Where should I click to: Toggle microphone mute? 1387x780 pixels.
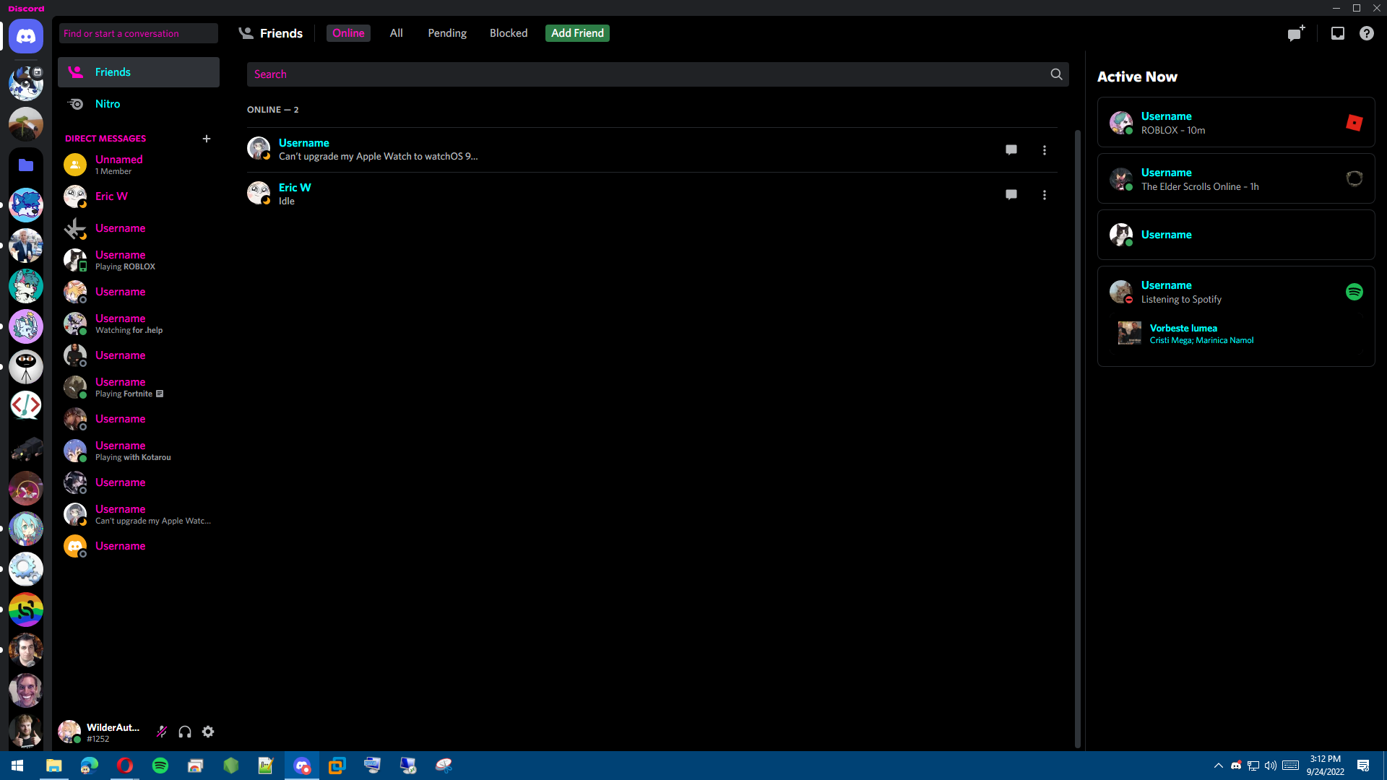[162, 732]
